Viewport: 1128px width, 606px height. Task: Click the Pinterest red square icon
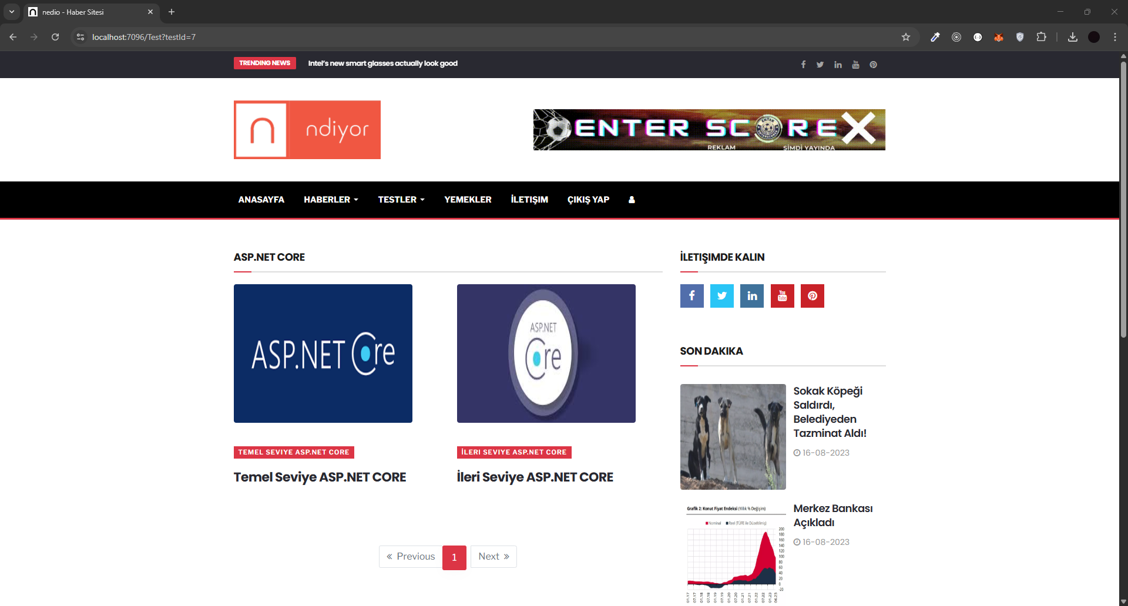click(x=812, y=296)
